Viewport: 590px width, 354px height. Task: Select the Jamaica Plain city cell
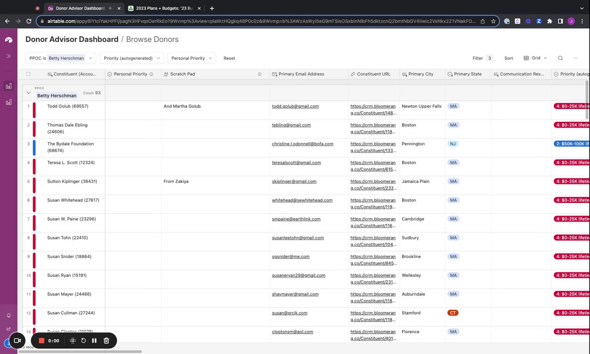(x=422, y=185)
